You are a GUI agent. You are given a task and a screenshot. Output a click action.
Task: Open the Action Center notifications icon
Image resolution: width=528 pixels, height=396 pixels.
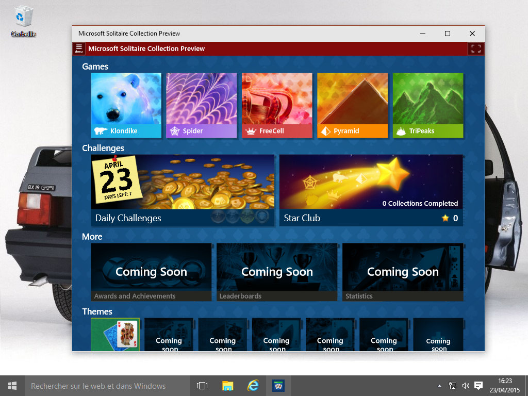point(478,386)
